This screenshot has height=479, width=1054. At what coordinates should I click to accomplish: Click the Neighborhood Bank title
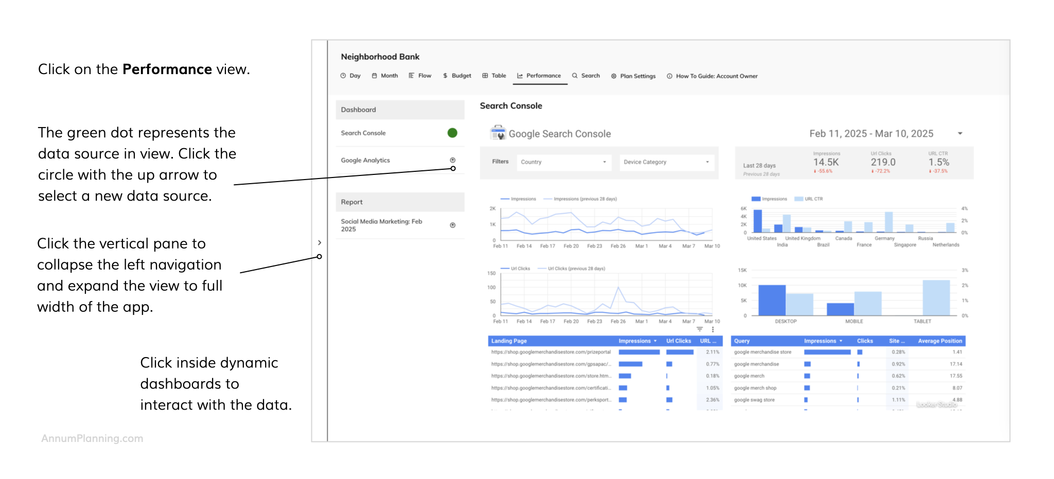coord(380,57)
